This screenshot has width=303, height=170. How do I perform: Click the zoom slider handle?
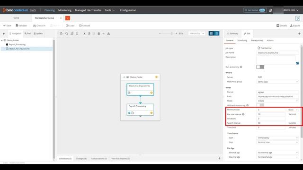(x=171, y=34)
